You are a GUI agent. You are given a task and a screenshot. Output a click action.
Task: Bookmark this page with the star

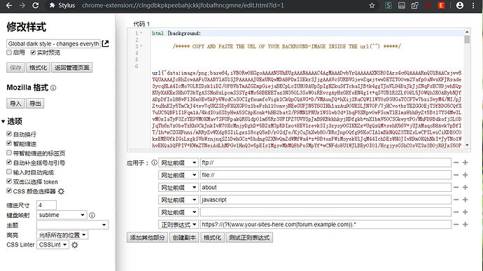[372, 5]
